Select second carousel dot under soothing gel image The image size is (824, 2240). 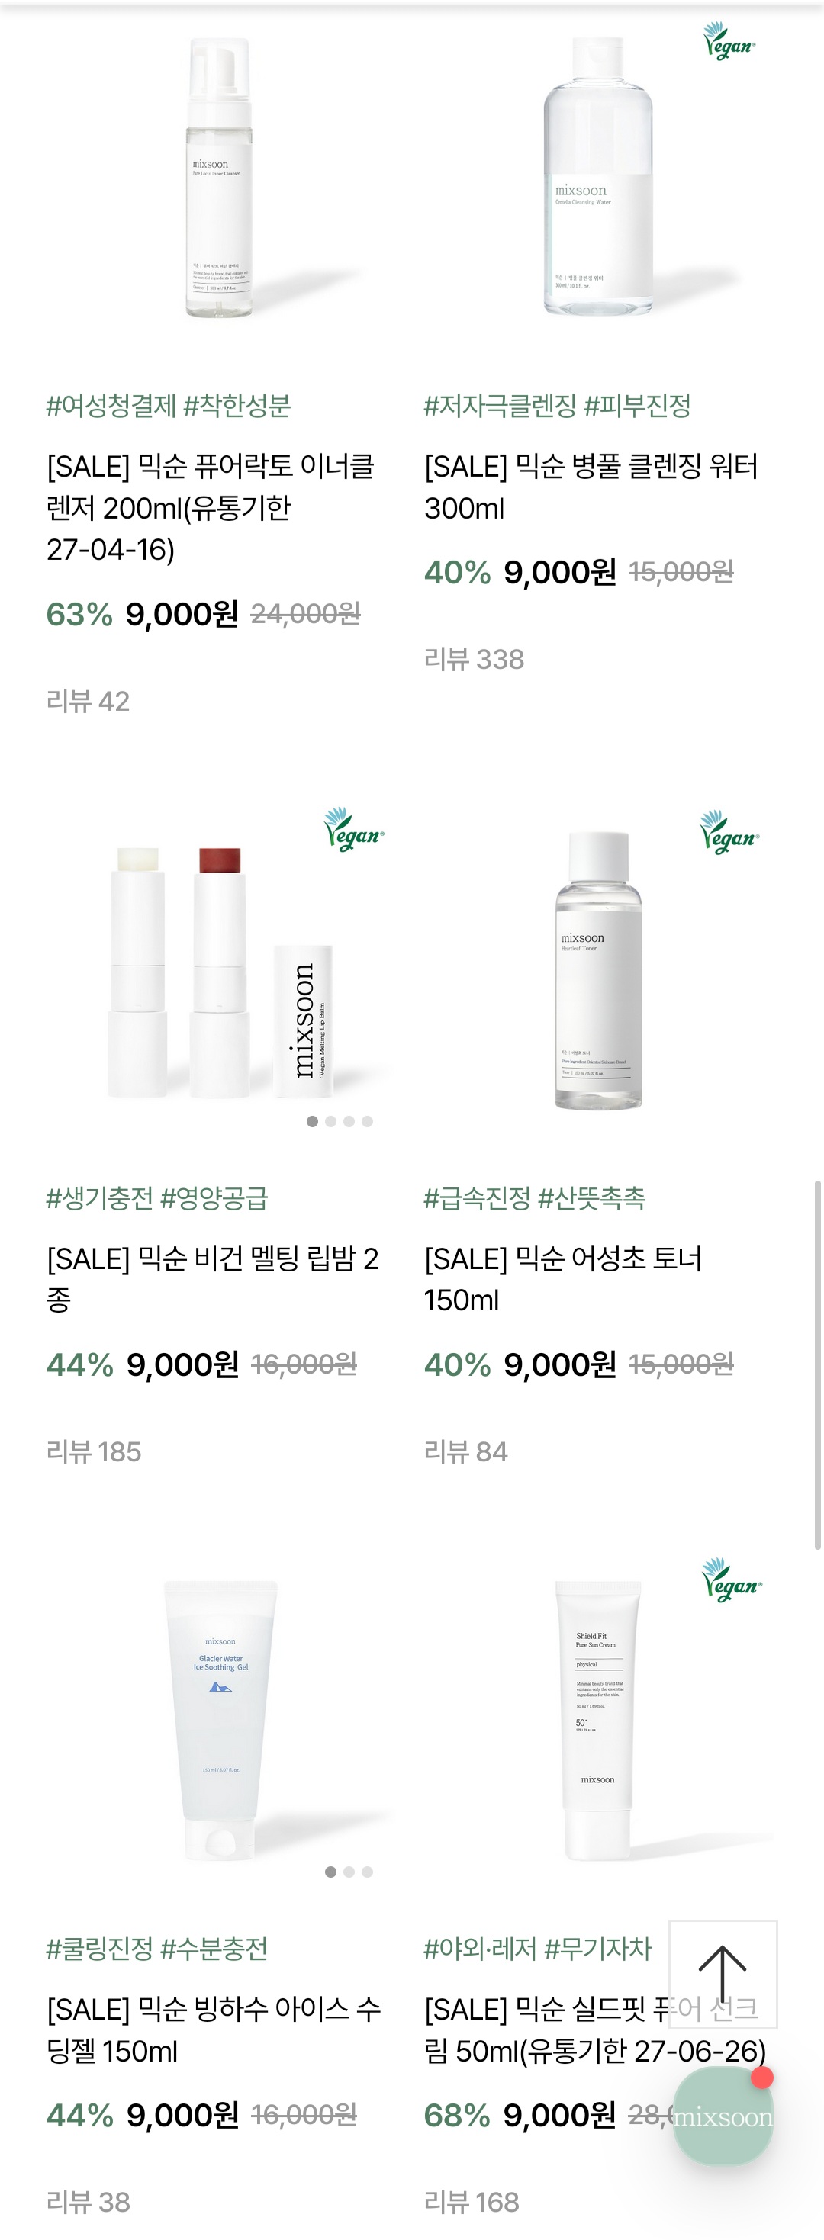349,1872
